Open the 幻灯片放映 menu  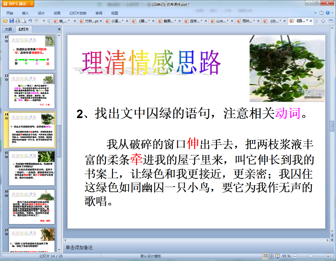78,13
